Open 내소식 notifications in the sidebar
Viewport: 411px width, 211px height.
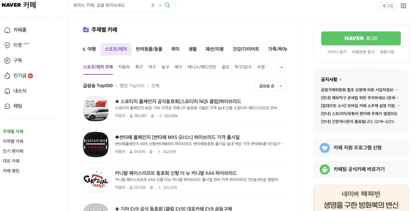(x=16, y=91)
